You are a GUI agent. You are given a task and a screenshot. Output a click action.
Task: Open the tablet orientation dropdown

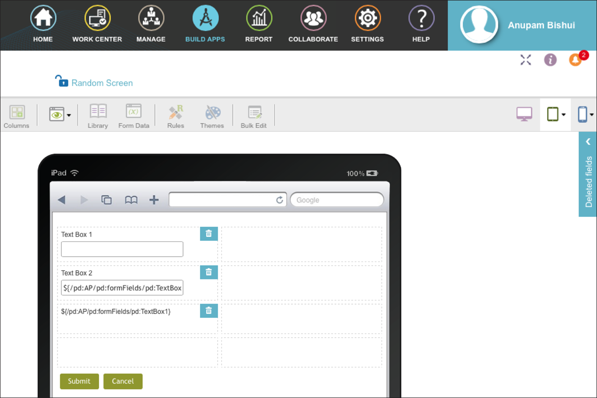(x=564, y=114)
